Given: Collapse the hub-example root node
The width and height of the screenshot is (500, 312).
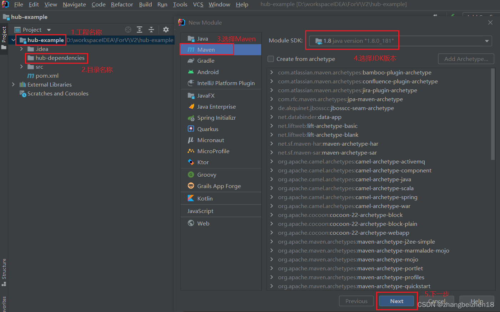Looking at the screenshot, I should coord(14,40).
